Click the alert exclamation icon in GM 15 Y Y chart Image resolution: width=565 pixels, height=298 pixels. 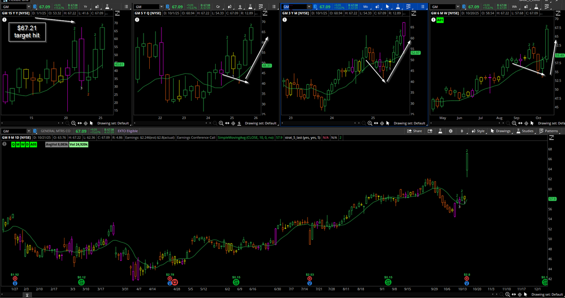click(x=4, y=20)
